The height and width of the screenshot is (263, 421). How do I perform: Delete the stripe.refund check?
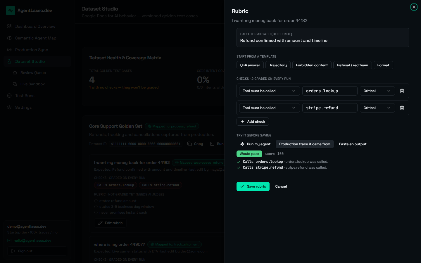(x=402, y=108)
